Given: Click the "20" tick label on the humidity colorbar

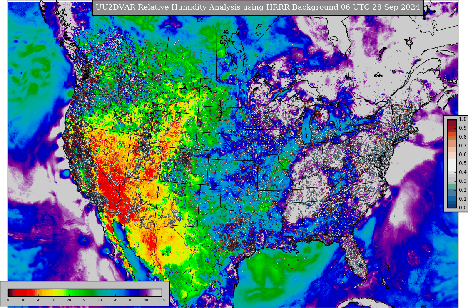Looking at the screenshot, I should point(38,300).
